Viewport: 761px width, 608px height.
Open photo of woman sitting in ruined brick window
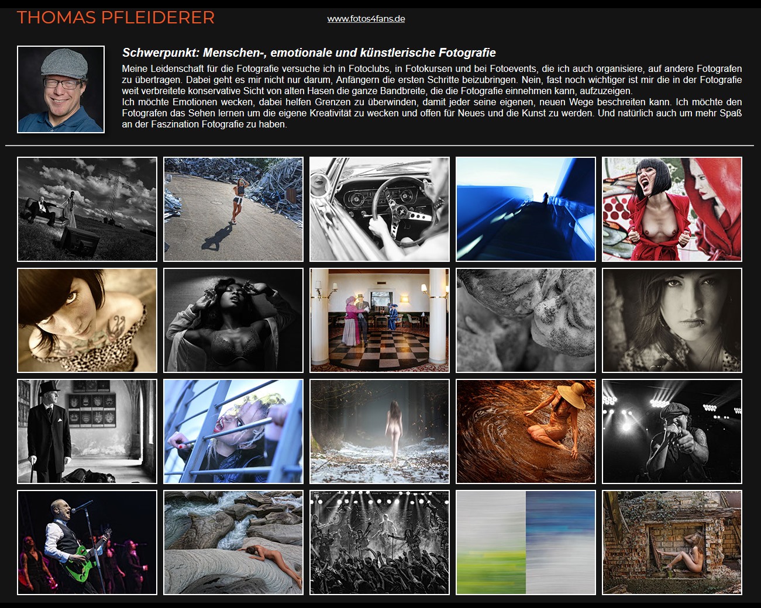tap(672, 543)
